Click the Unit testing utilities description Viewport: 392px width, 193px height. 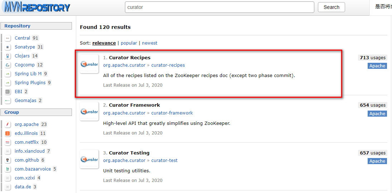(127, 171)
